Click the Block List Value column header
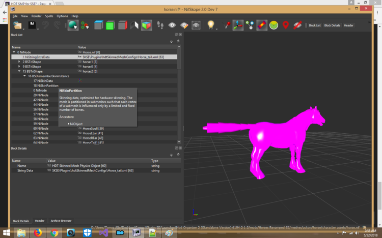The height and width of the screenshot is (238, 382). pyautogui.click(x=127, y=47)
